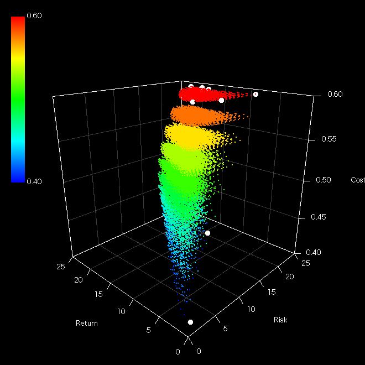Click the 5 tick label on Return axis

149,330
